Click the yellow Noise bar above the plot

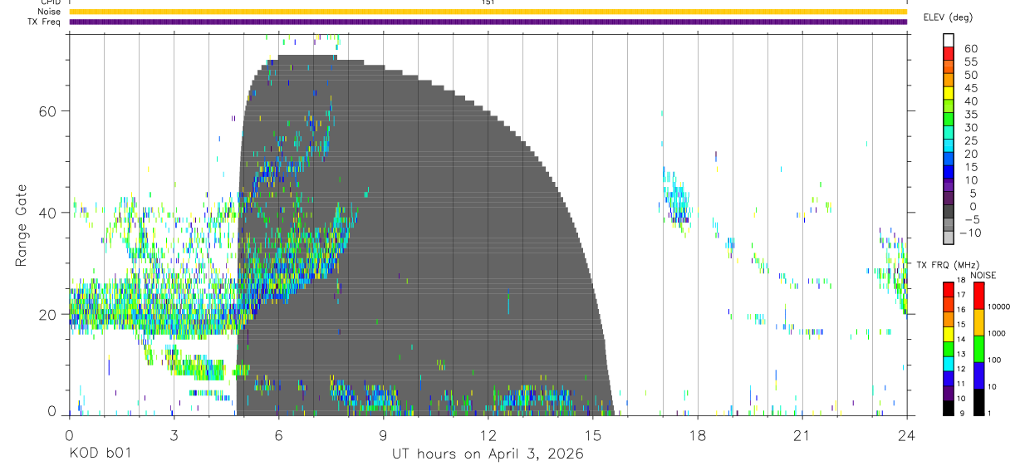click(488, 12)
